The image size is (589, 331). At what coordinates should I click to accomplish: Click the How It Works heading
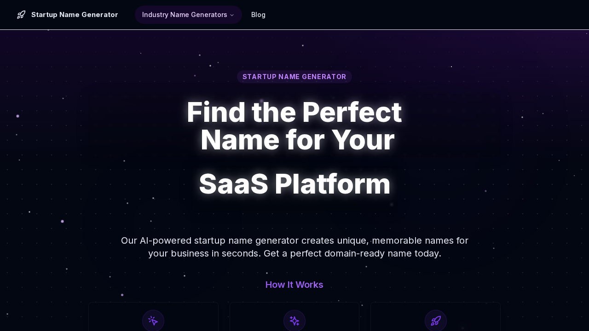[294, 285]
